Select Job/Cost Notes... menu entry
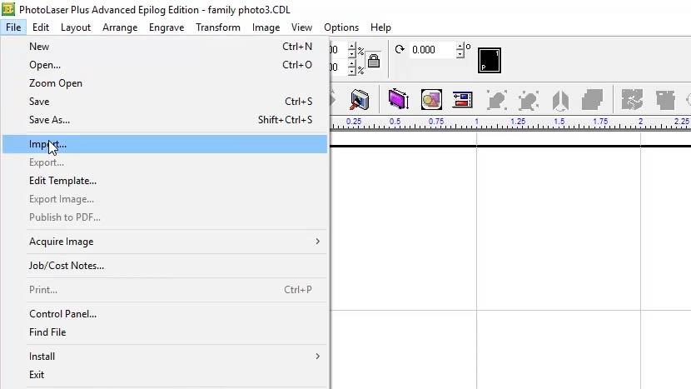This screenshot has width=691, height=389. click(67, 266)
